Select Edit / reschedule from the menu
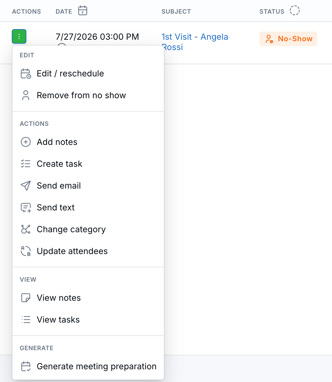The image size is (332, 382). pyautogui.click(x=88, y=73)
